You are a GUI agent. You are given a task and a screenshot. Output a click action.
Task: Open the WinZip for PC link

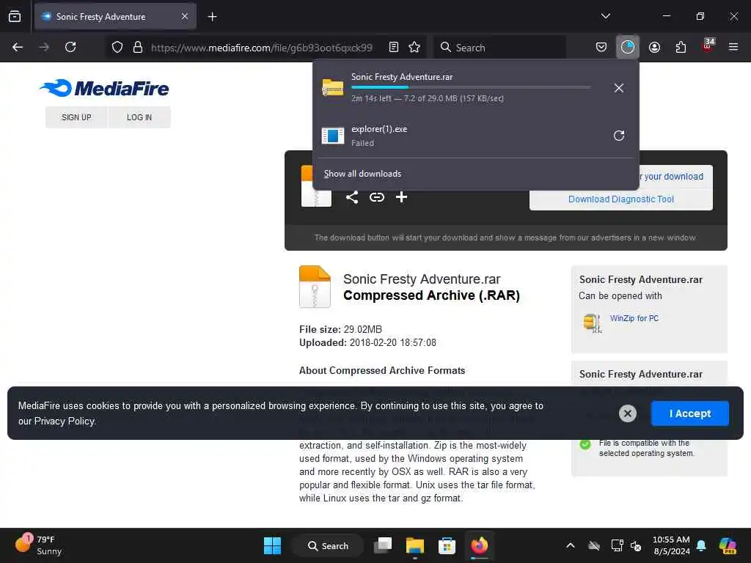point(634,318)
